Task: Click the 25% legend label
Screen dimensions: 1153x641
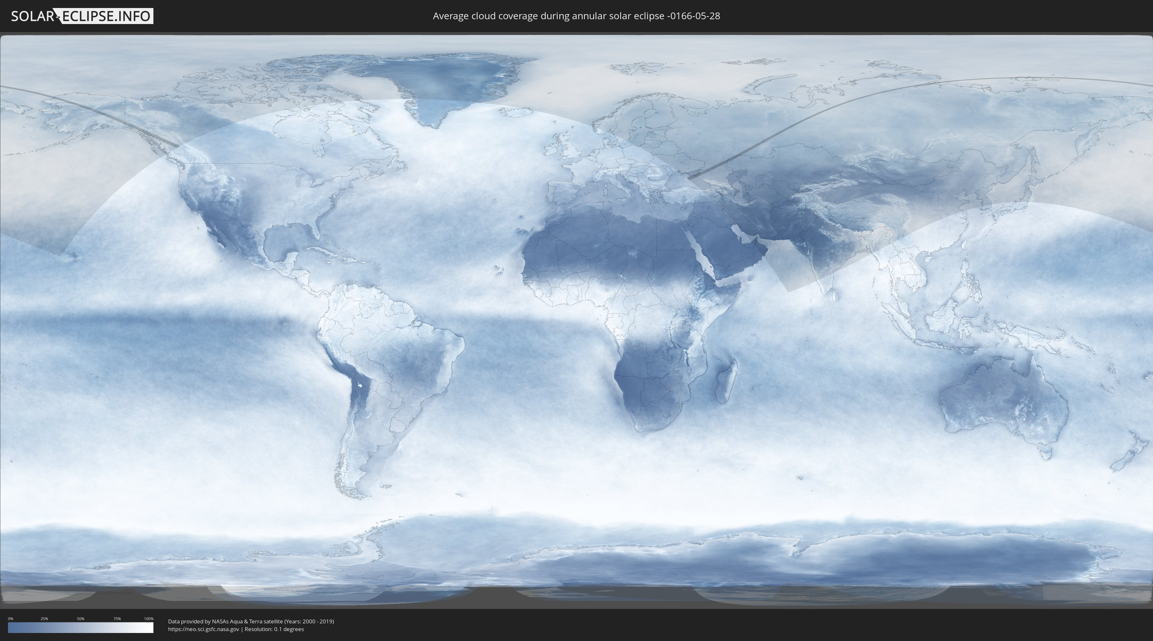Action: (44, 619)
